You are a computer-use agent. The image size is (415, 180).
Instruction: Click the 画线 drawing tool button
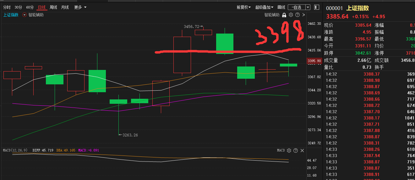pos(281,7)
